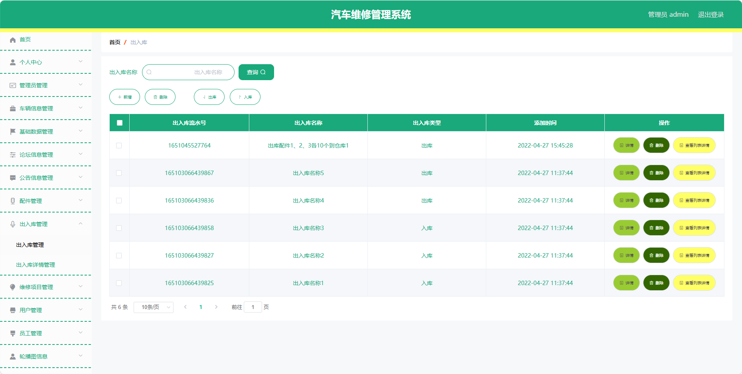Tick the checkbox for row 1651045527764

tap(119, 146)
